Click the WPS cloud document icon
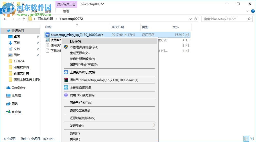The height and width of the screenshot is (142, 256). [x=66, y=72]
